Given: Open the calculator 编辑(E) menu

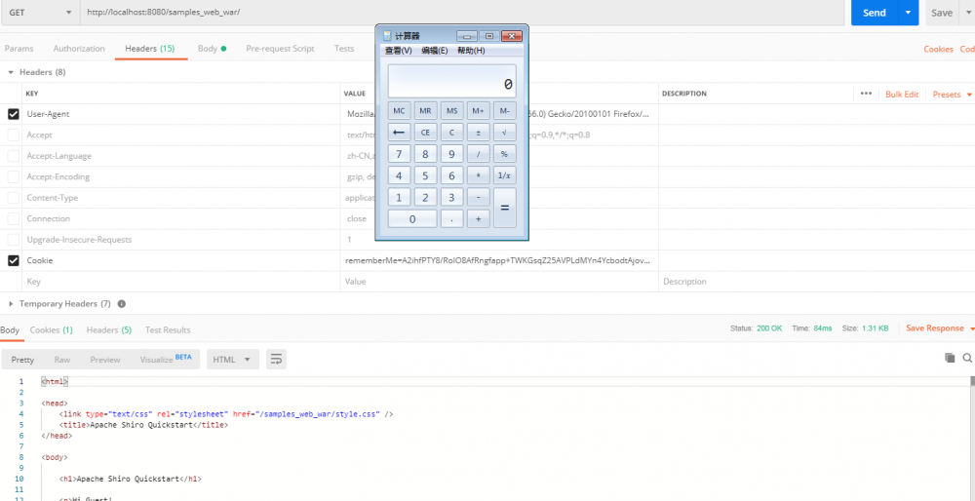Looking at the screenshot, I should (x=434, y=51).
